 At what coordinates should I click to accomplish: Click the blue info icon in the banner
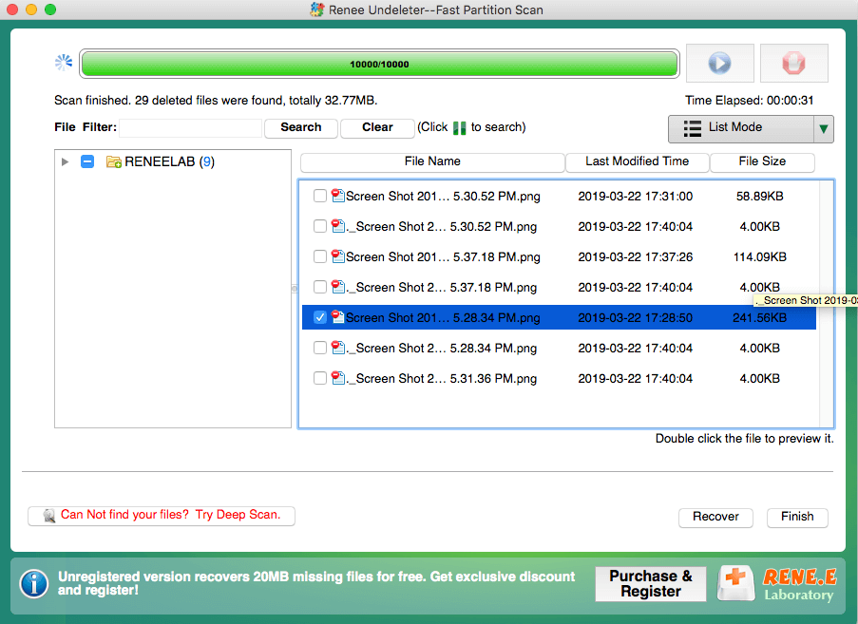[34, 583]
